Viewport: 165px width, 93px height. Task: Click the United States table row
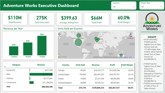click(96, 74)
